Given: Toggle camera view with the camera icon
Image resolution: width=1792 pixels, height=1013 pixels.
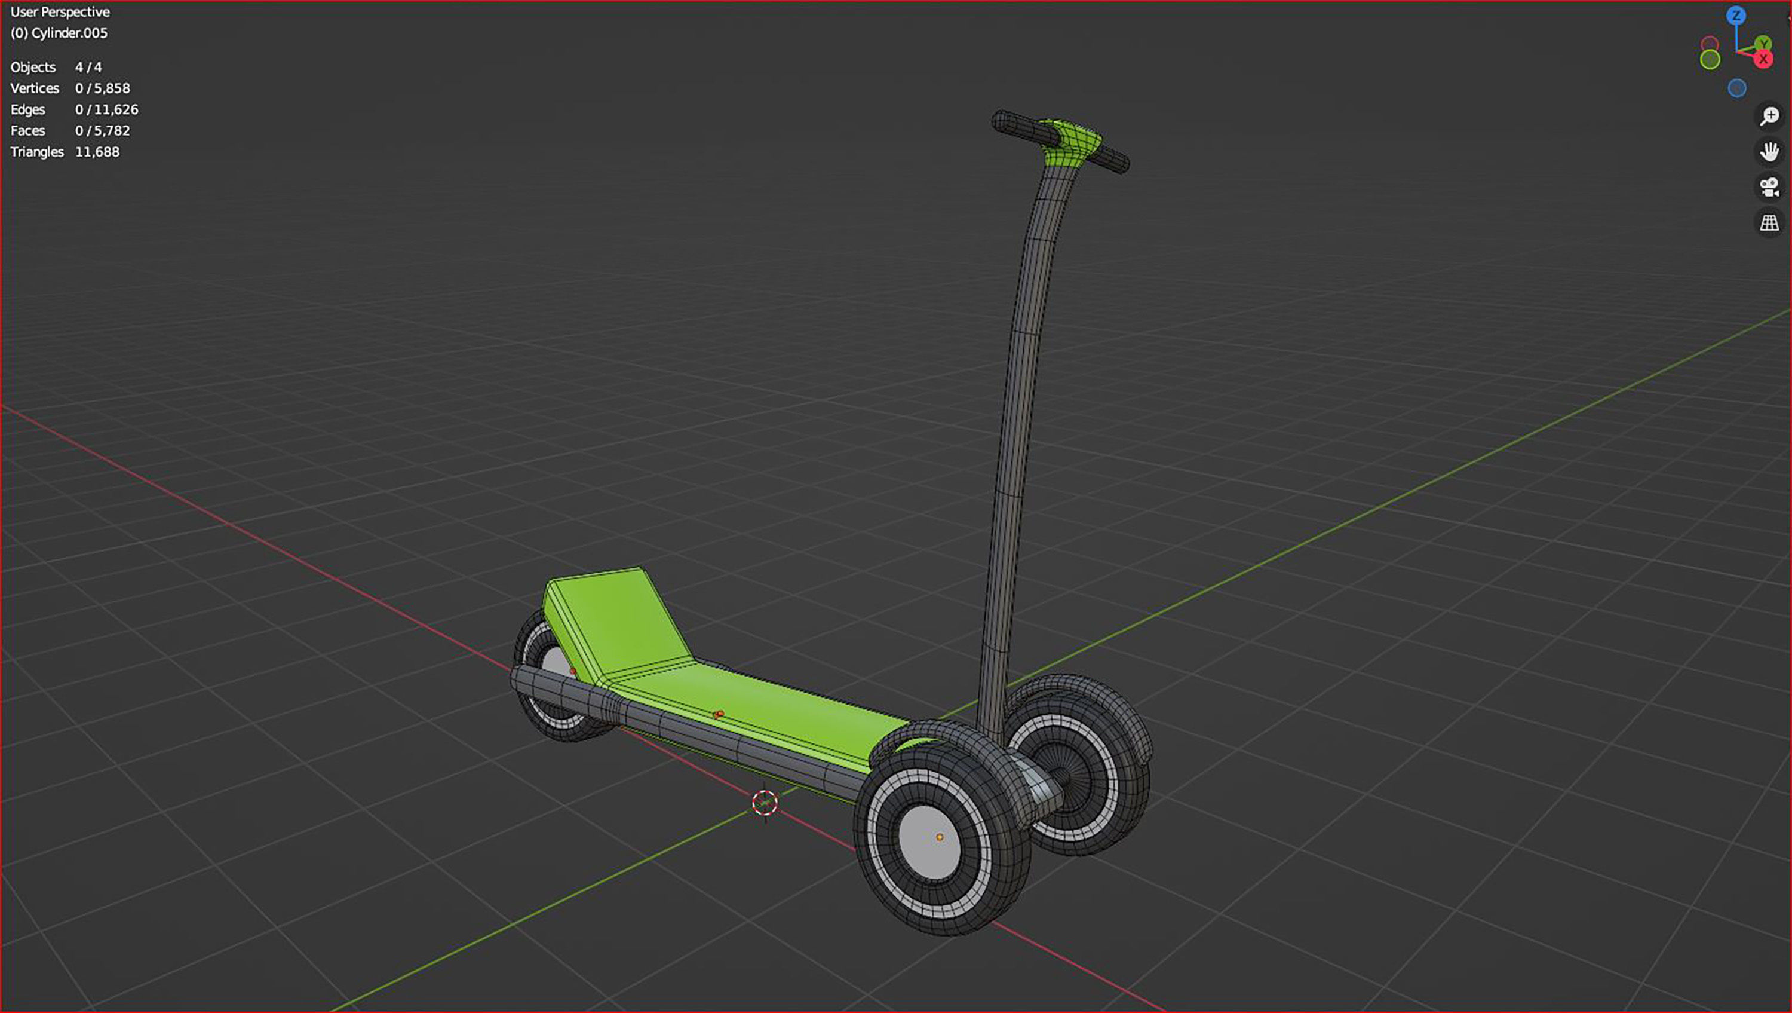Looking at the screenshot, I should 1770,187.
